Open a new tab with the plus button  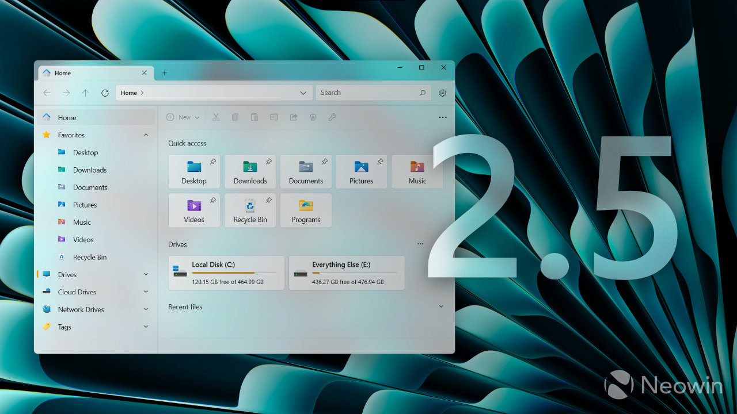click(x=165, y=73)
